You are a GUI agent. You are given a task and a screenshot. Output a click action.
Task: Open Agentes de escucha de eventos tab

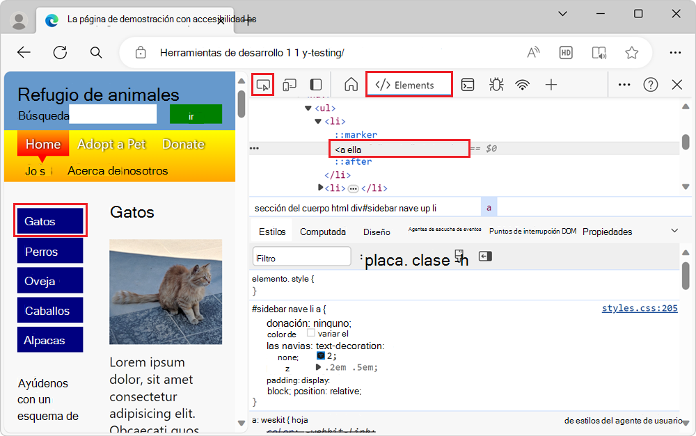[444, 229]
